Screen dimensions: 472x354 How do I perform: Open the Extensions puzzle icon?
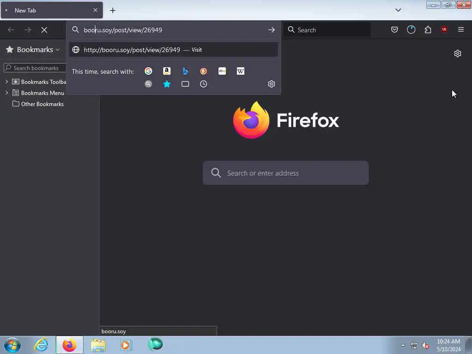pyautogui.click(x=428, y=29)
